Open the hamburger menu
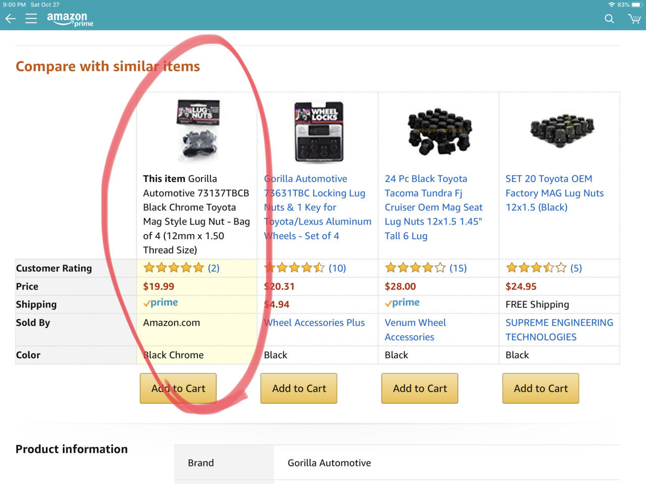Screen dimensions: 646x484 click(x=31, y=19)
